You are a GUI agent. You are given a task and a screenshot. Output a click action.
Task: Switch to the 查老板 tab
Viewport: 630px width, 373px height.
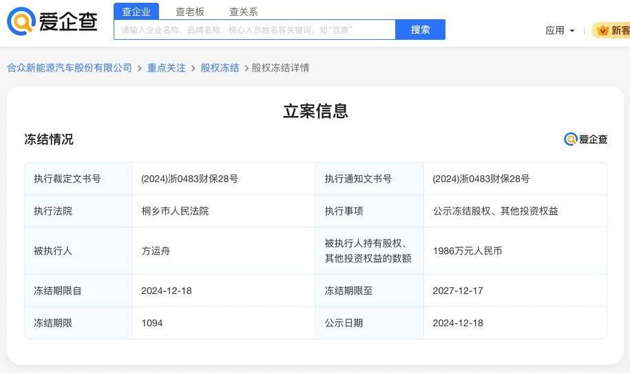(x=190, y=12)
